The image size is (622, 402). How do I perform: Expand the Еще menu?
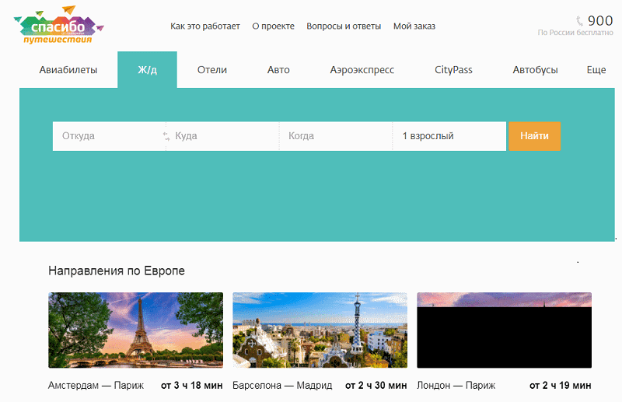tap(596, 70)
